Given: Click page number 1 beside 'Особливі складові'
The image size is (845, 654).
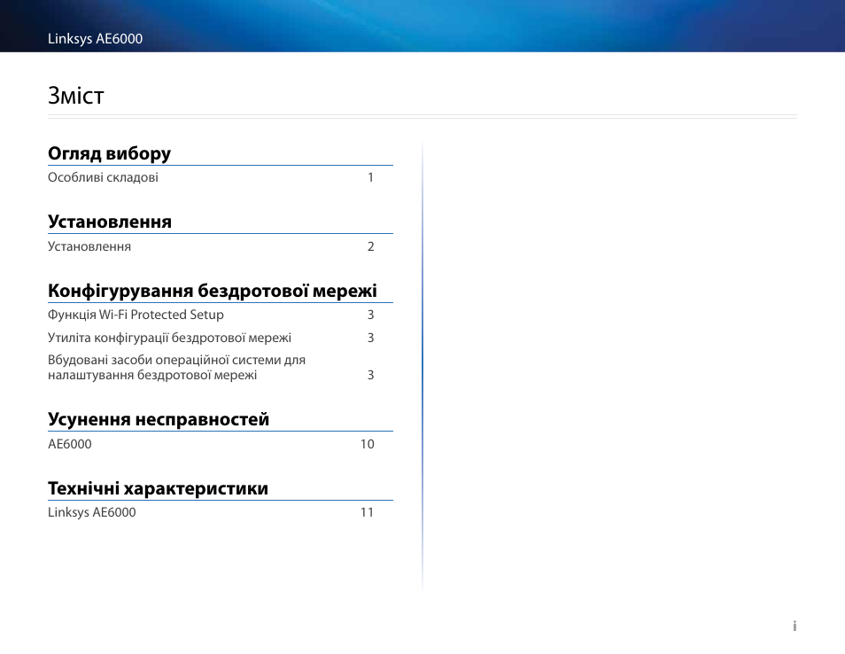Looking at the screenshot, I should pos(371,177).
